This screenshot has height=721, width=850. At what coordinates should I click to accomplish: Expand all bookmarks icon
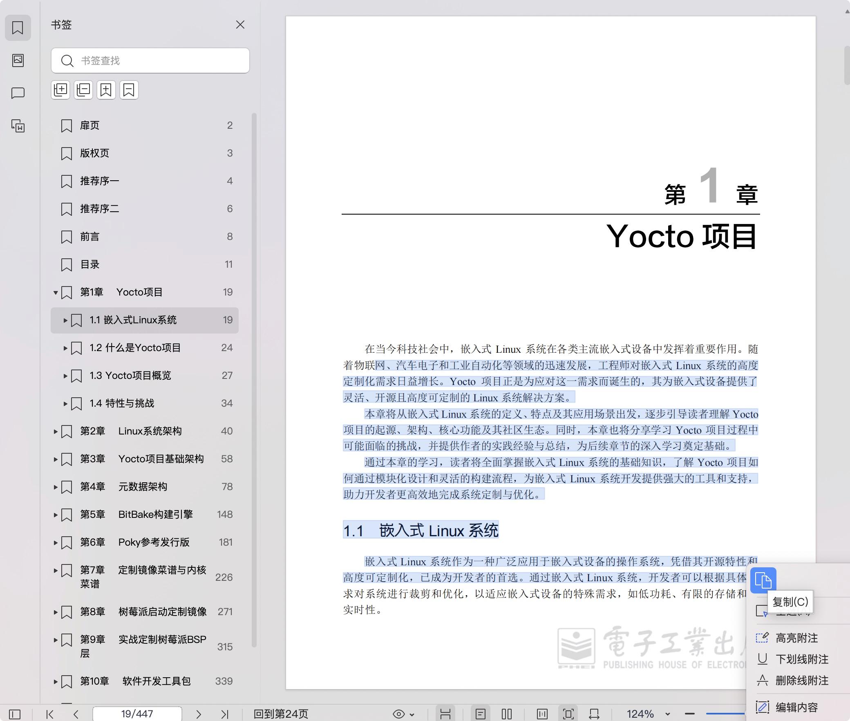60,90
